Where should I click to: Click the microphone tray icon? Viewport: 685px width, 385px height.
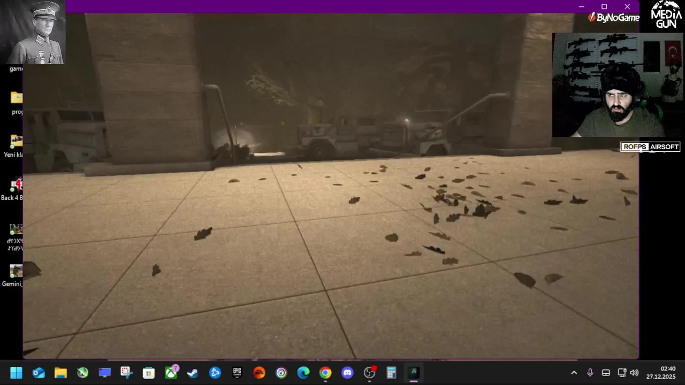(590, 373)
